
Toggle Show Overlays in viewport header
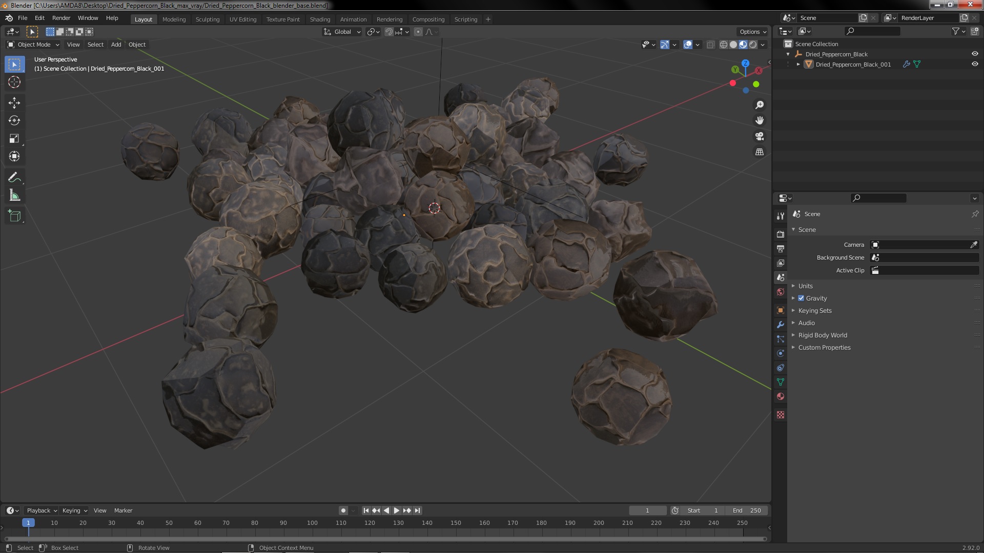coord(688,45)
